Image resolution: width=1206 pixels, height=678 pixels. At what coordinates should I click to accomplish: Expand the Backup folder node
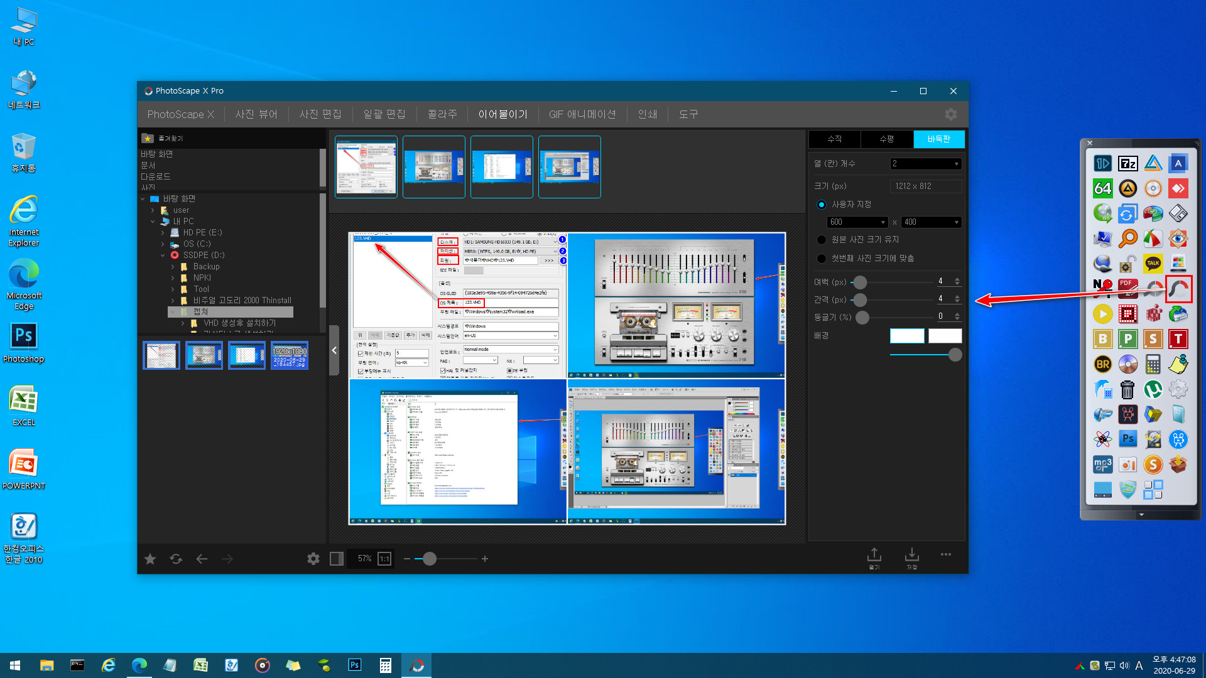(x=173, y=267)
